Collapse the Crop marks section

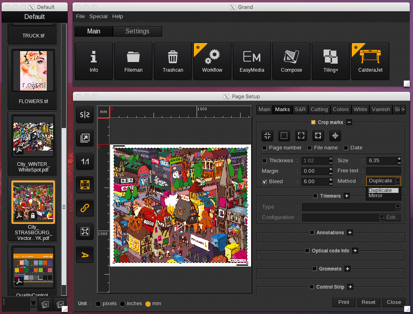tap(349, 122)
